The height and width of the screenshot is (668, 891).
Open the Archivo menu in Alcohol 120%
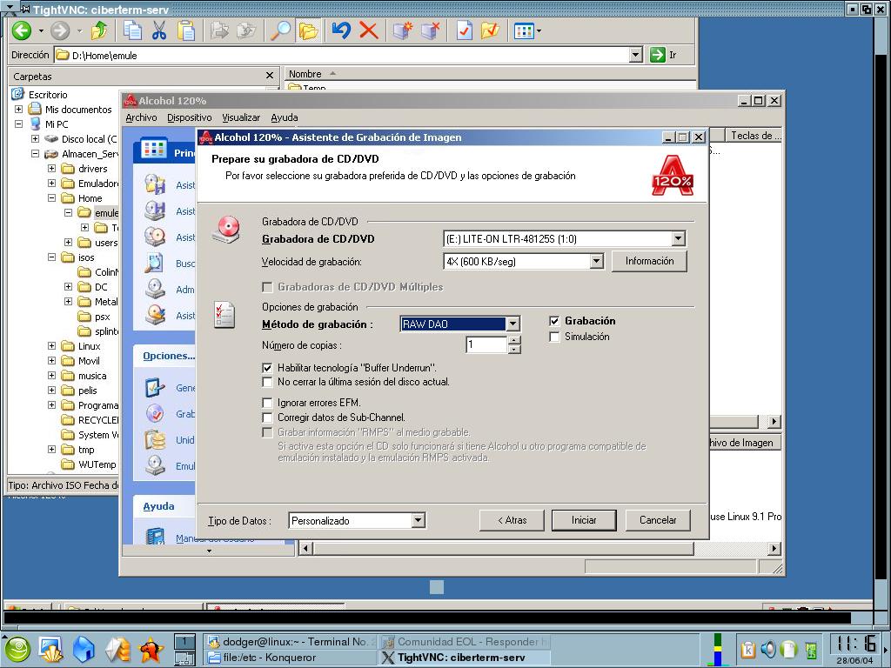[x=141, y=117]
